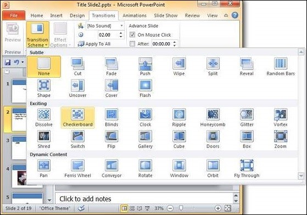Apply the Window transition
307x215 pixels.
(179, 168)
